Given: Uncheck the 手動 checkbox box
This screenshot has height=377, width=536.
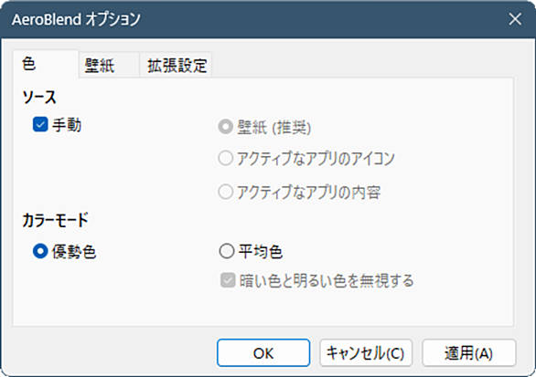Looking at the screenshot, I should (x=40, y=124).
